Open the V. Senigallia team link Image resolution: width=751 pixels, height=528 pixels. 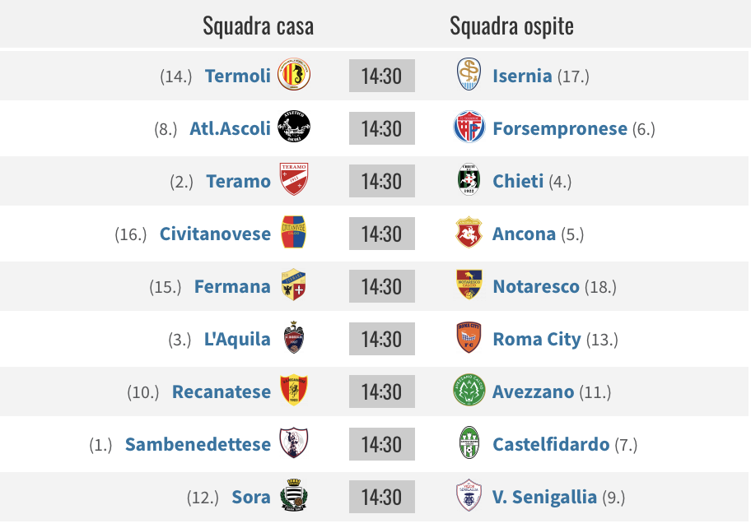click(x=544, y=498)
